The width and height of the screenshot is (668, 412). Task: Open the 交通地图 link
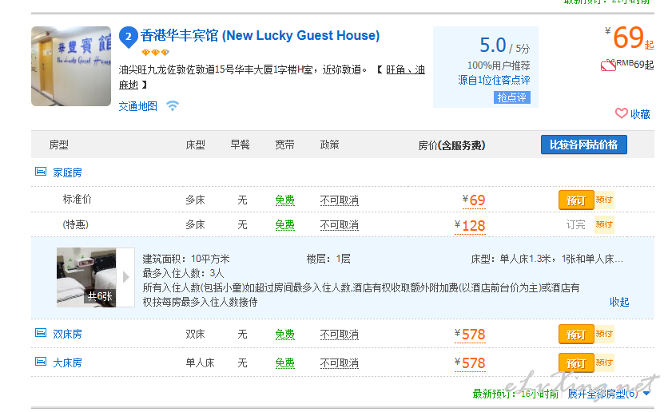[x=138, y=106]
